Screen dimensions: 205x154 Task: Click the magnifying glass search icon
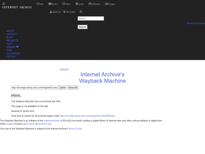click(x=81, y=12)
